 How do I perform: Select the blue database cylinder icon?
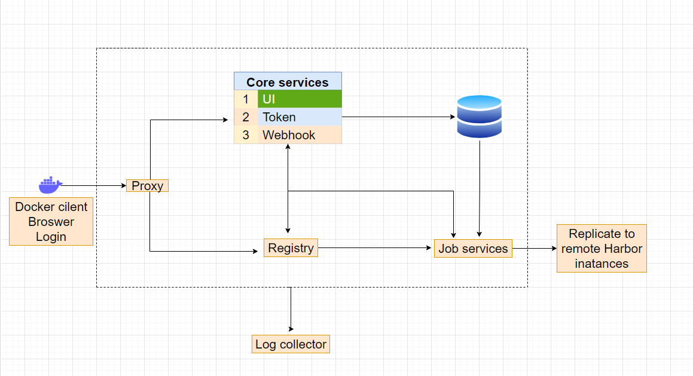tap(479, 117)
